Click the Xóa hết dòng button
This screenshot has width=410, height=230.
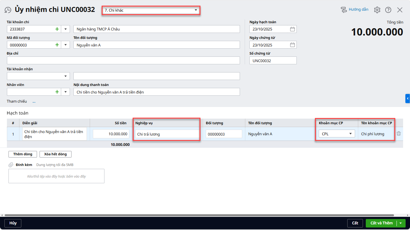[55, 154]
